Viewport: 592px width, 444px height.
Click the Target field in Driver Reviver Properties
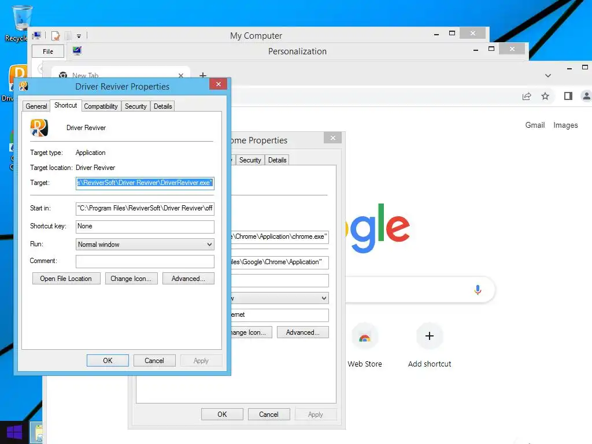coord(145,183)
